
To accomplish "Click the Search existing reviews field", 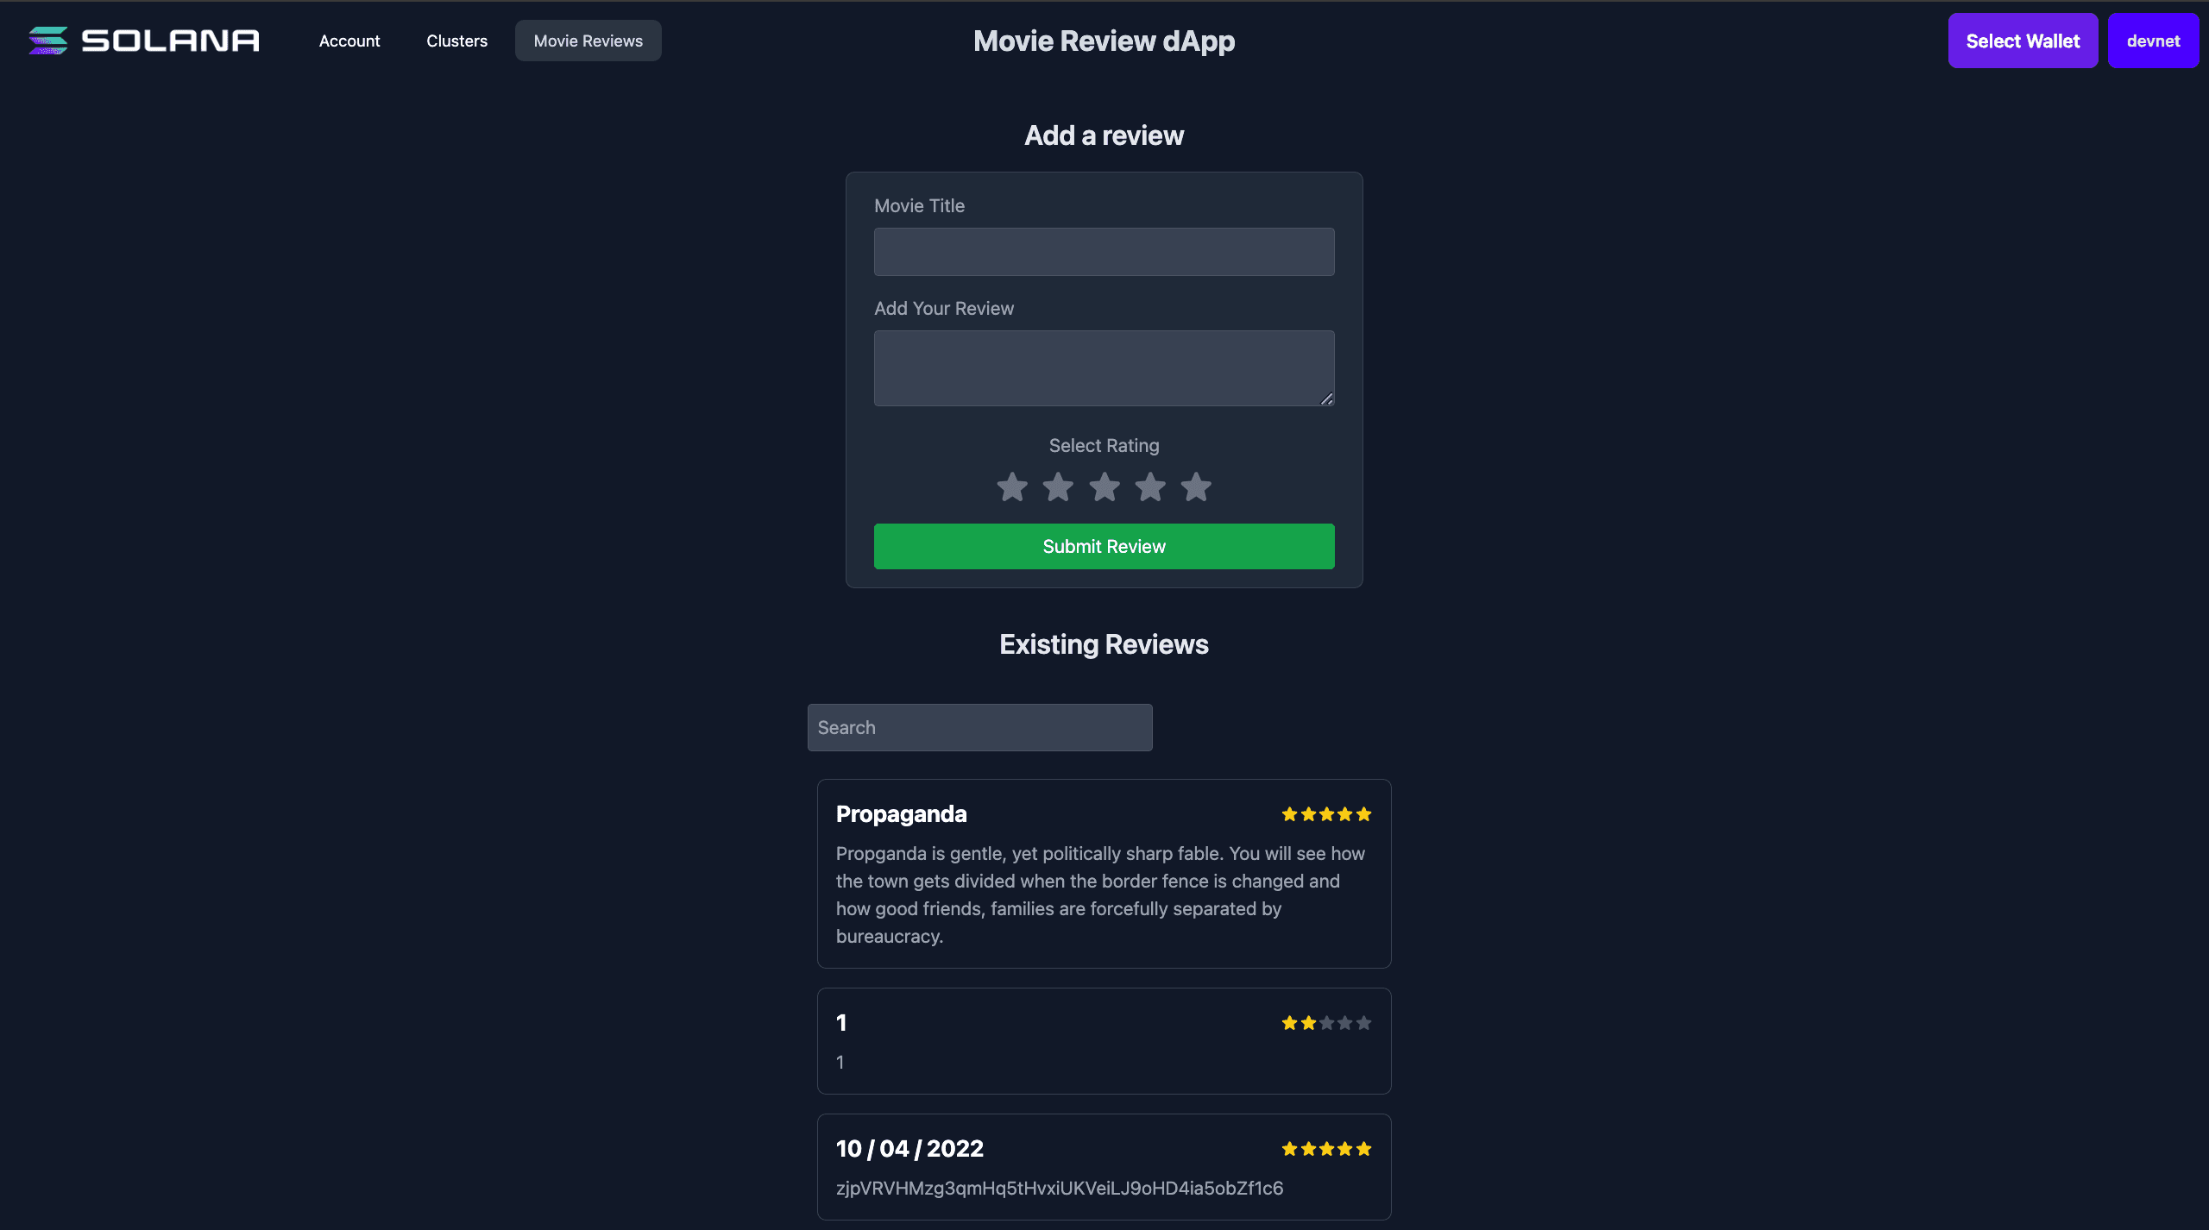I will 979,727.
